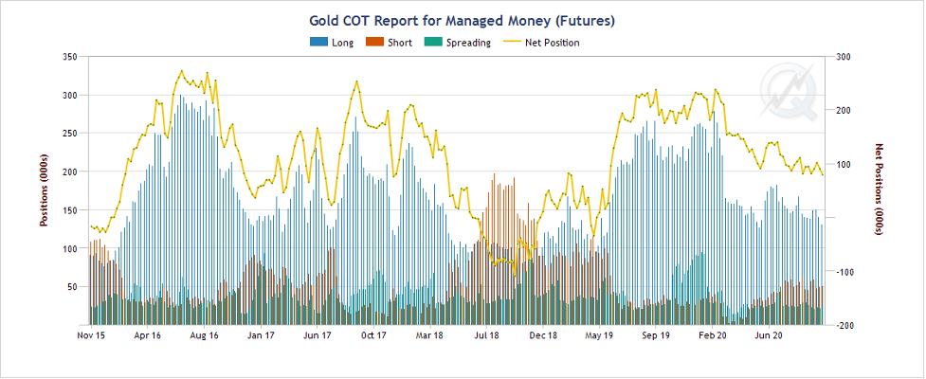Select the Jul 18 x-axis label

pos(486,334)
